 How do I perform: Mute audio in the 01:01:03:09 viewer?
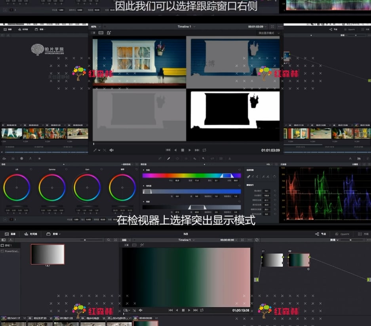tap(111, 150)
